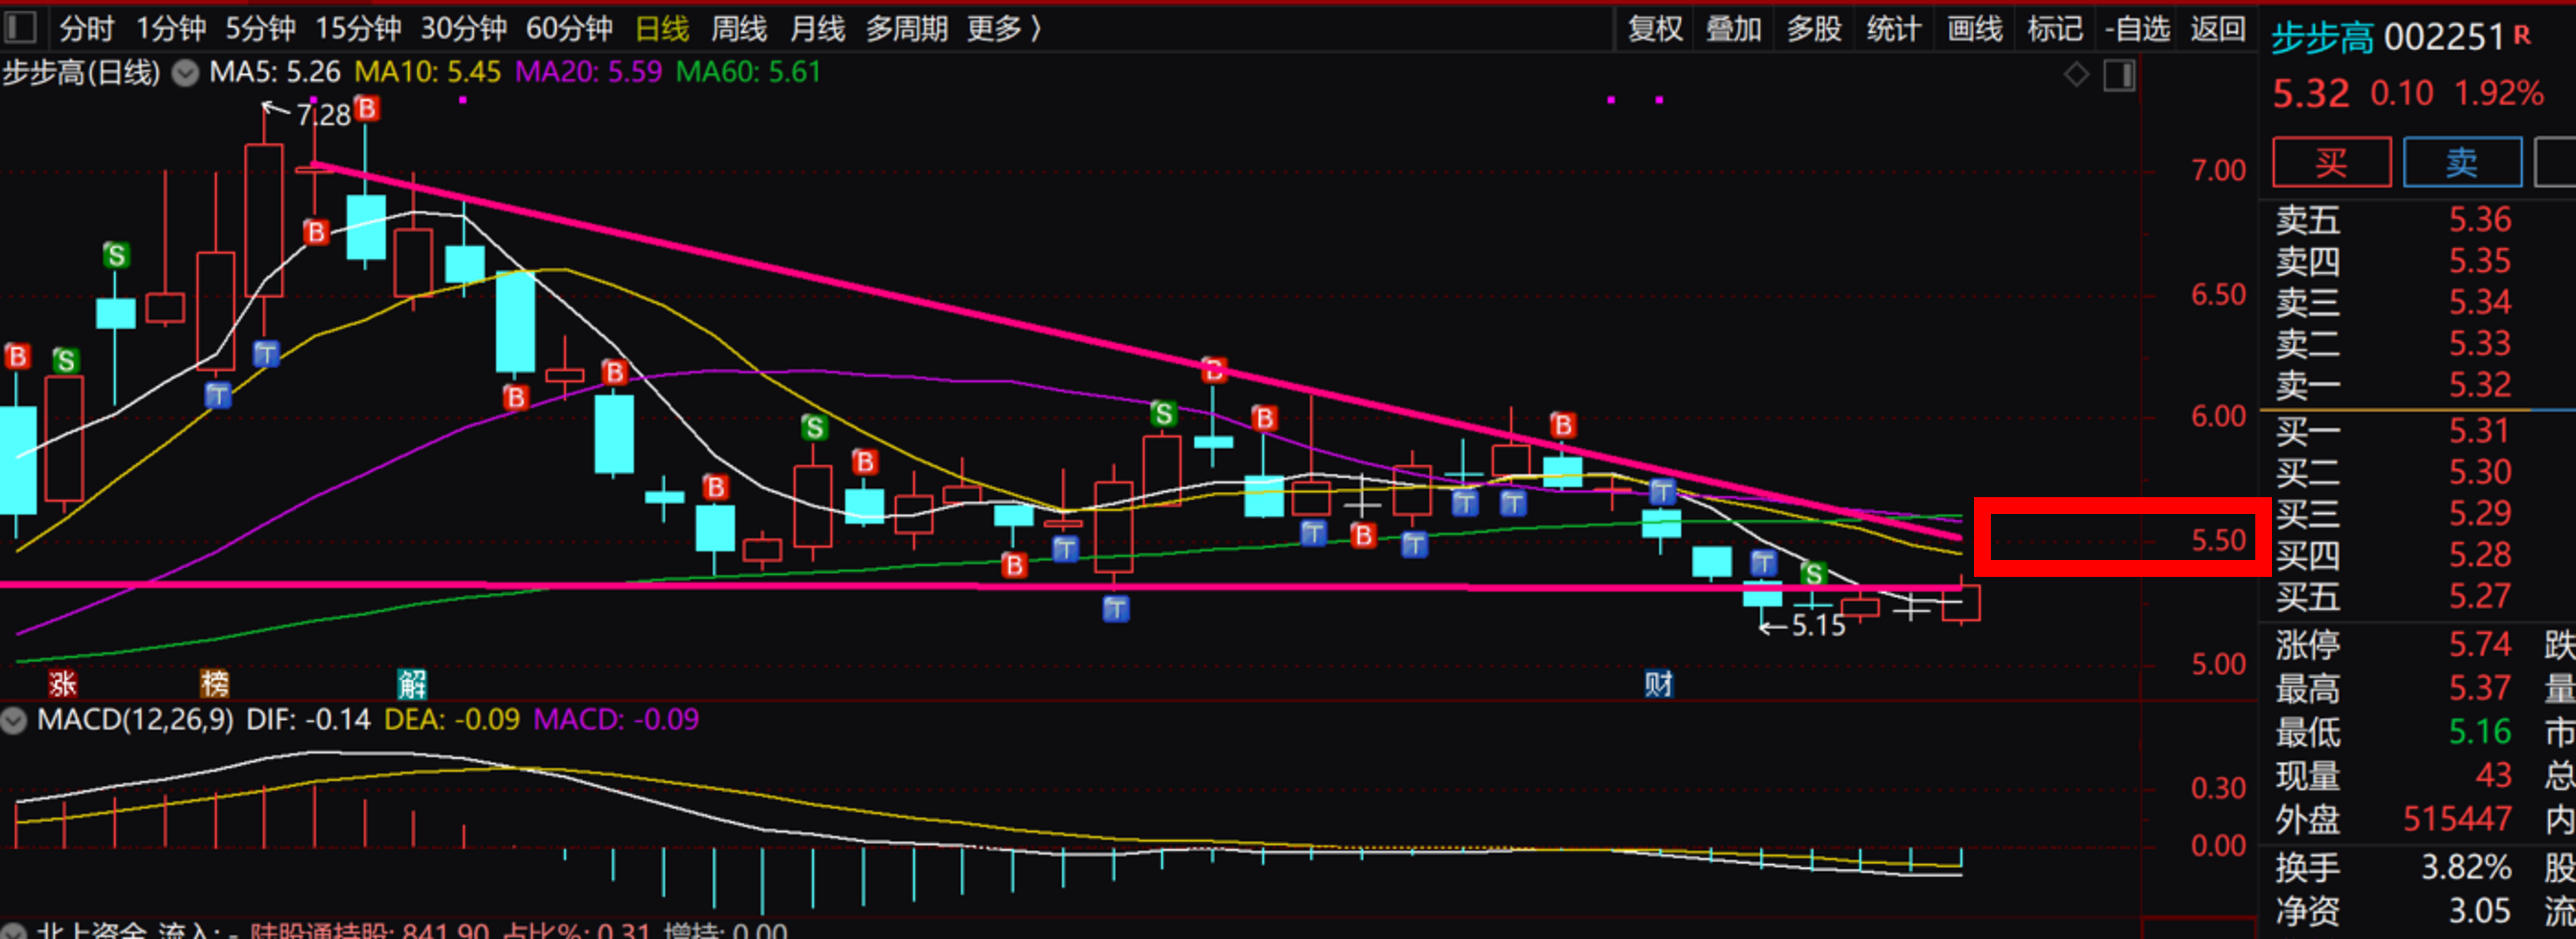Switch to the 60分钟 chart tab
2576x939 pixels.
point(568,28)
